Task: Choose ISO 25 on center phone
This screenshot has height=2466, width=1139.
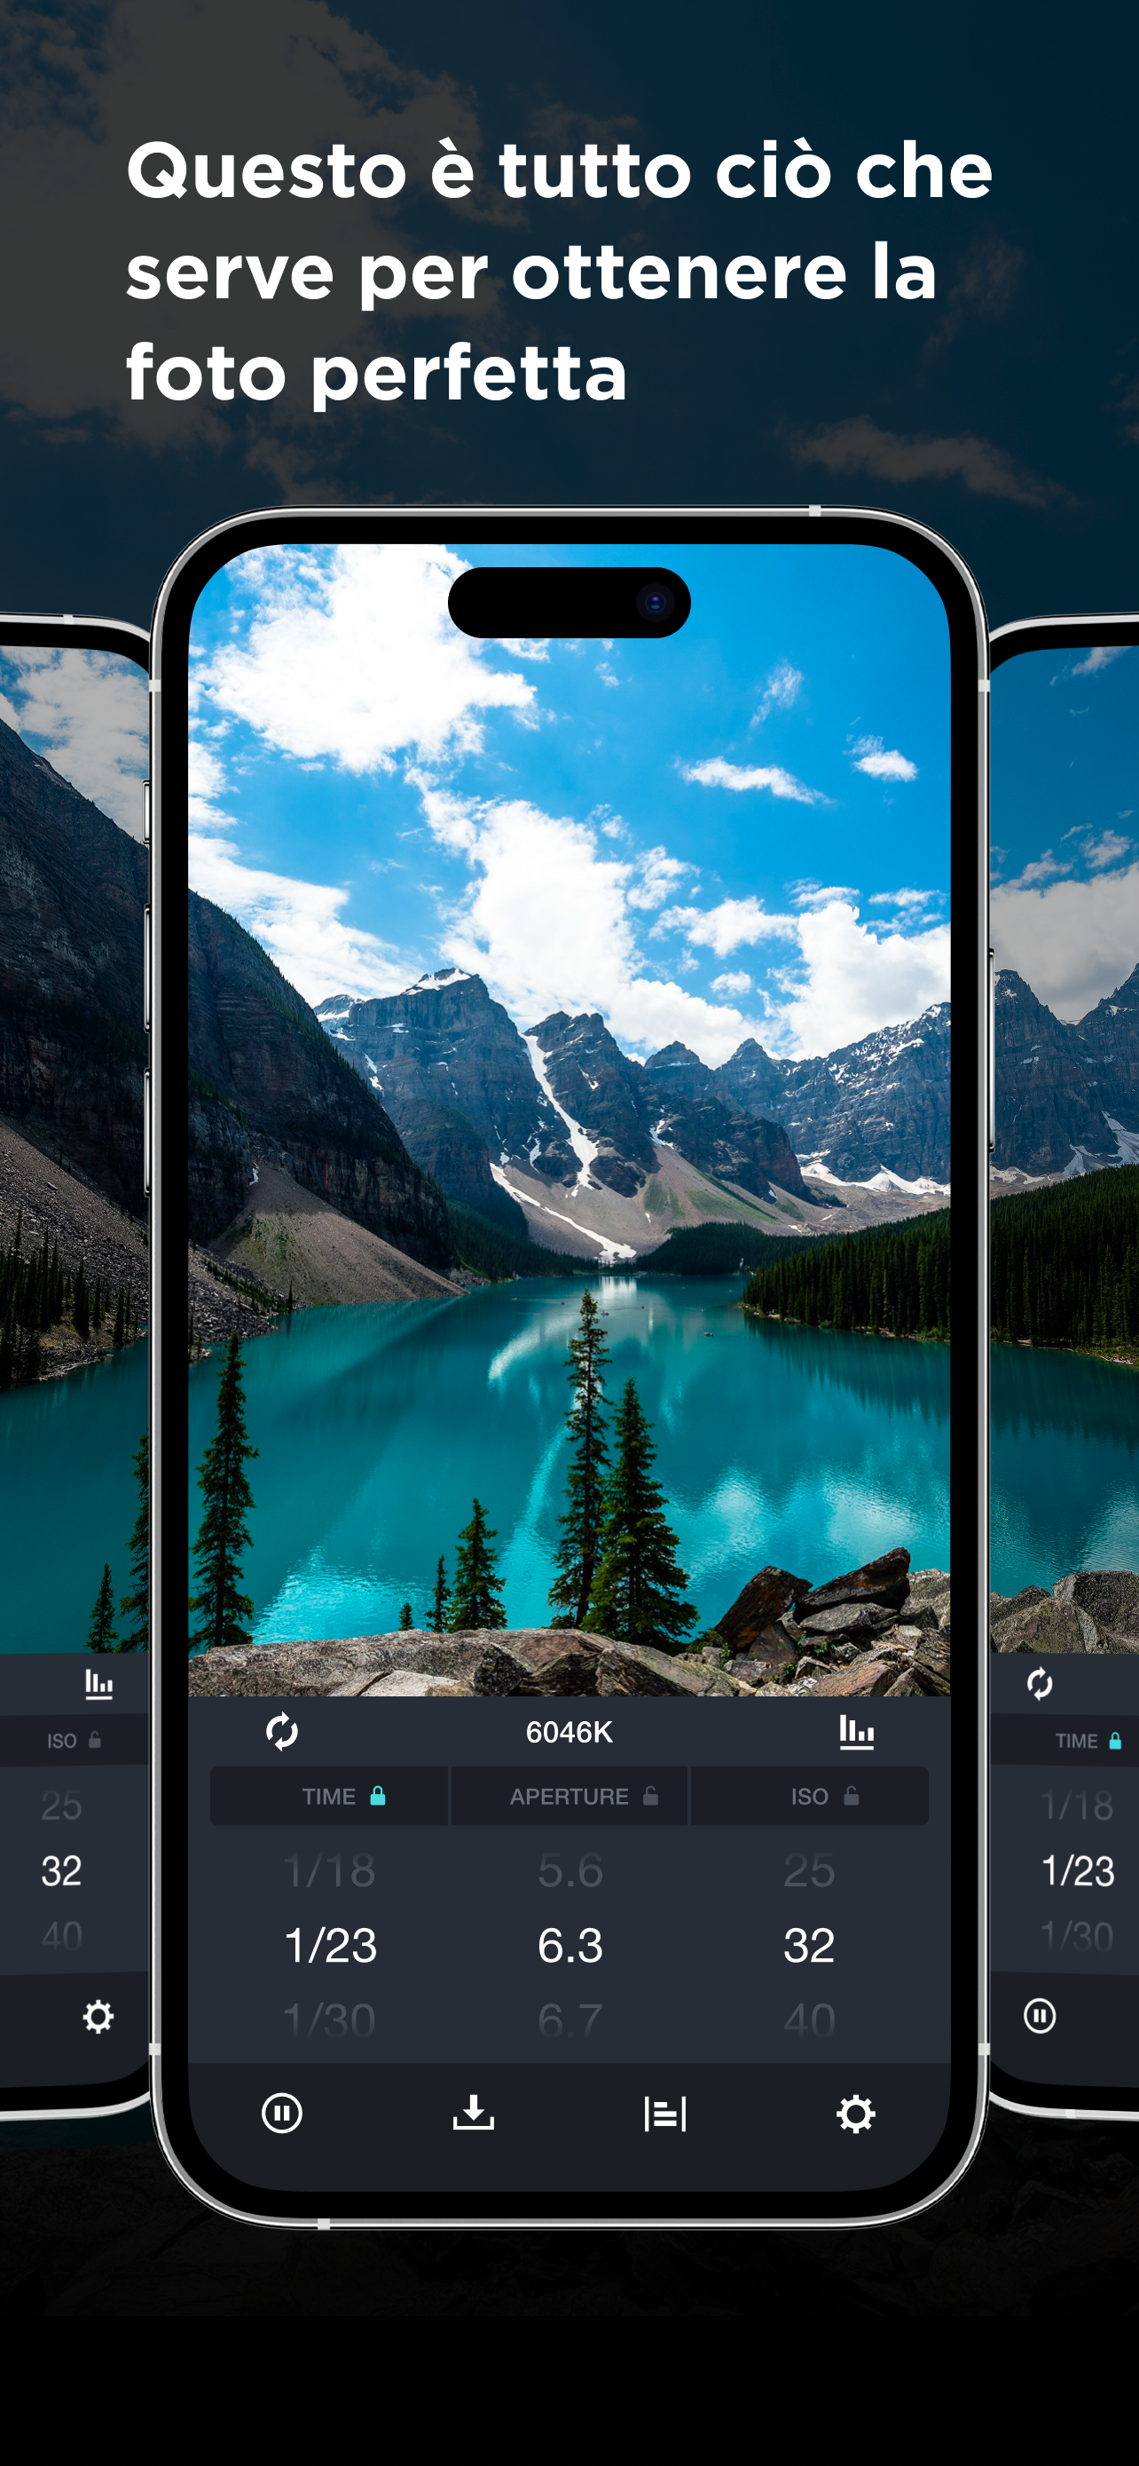Action: pos(809,1870)
